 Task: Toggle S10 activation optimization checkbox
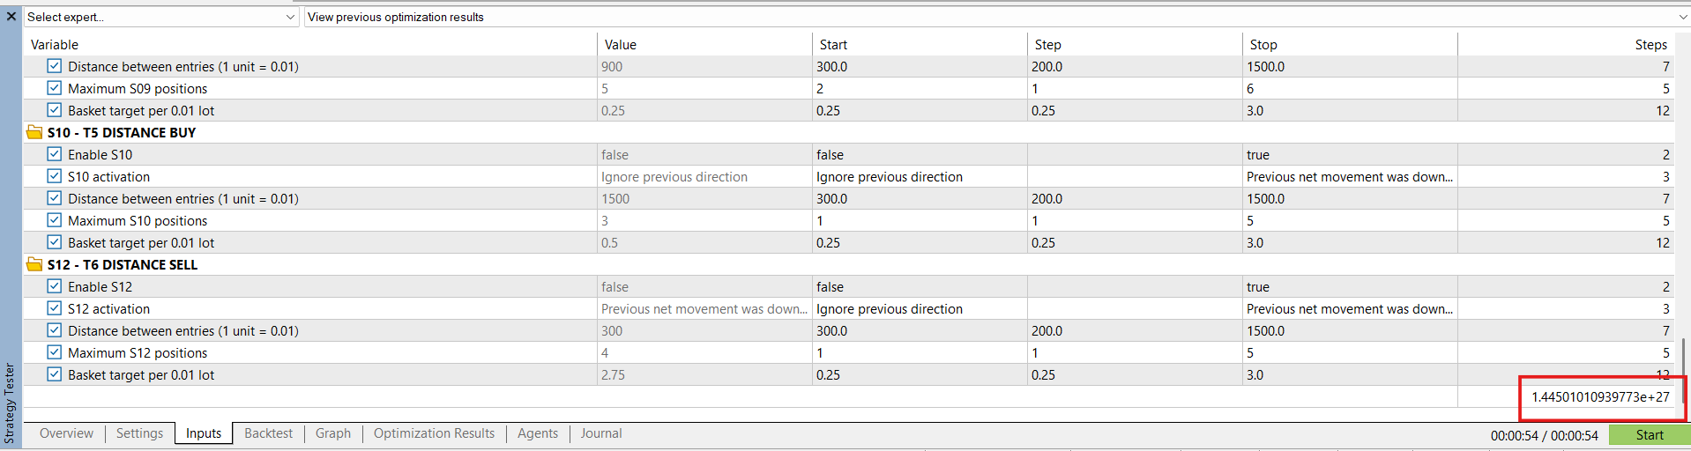click(55, 176)
